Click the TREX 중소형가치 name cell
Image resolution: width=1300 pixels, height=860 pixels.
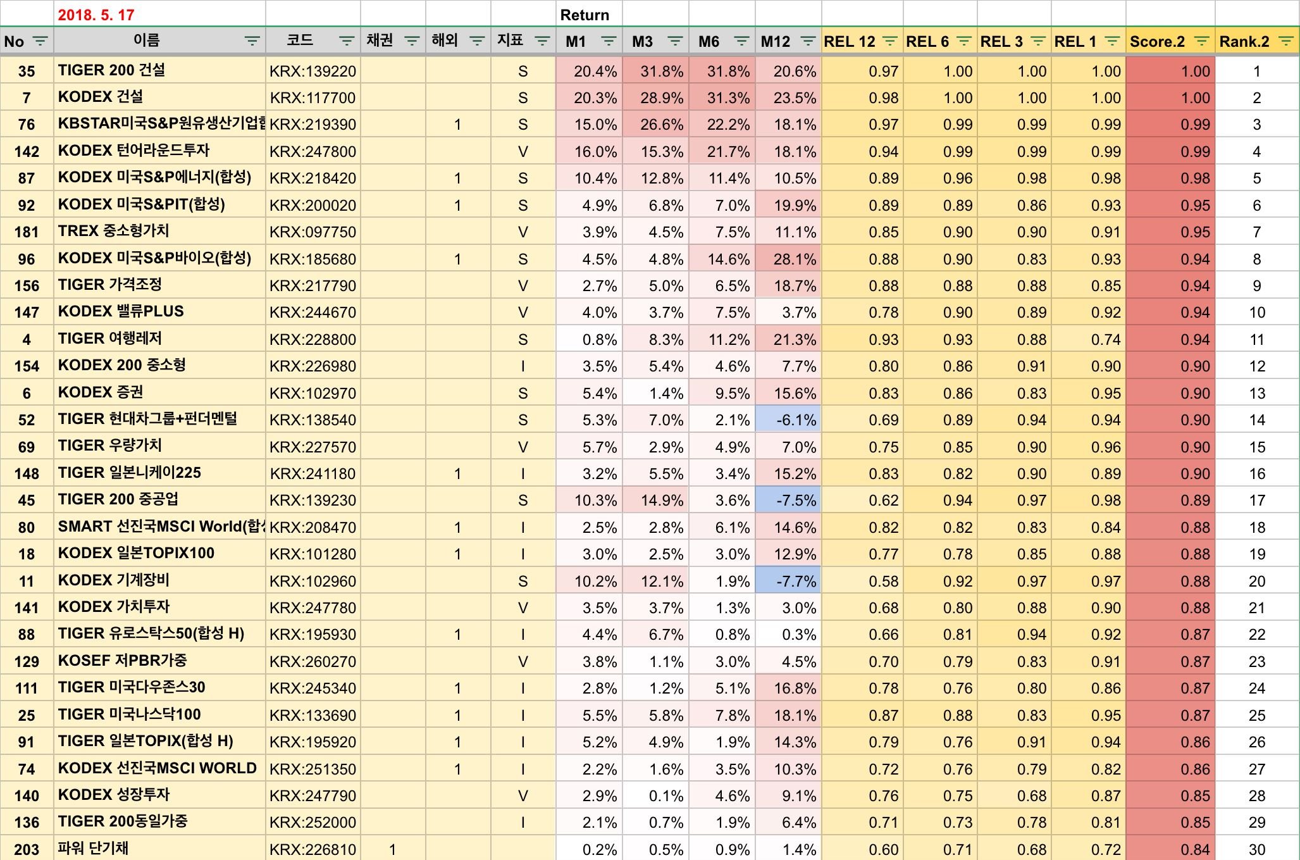[159, 232]
